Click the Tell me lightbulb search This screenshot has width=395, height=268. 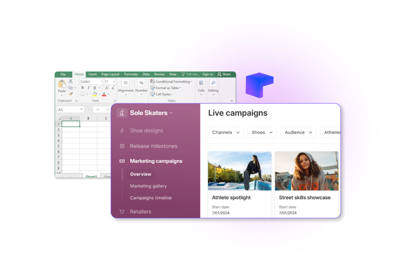(x=190, y=74)
